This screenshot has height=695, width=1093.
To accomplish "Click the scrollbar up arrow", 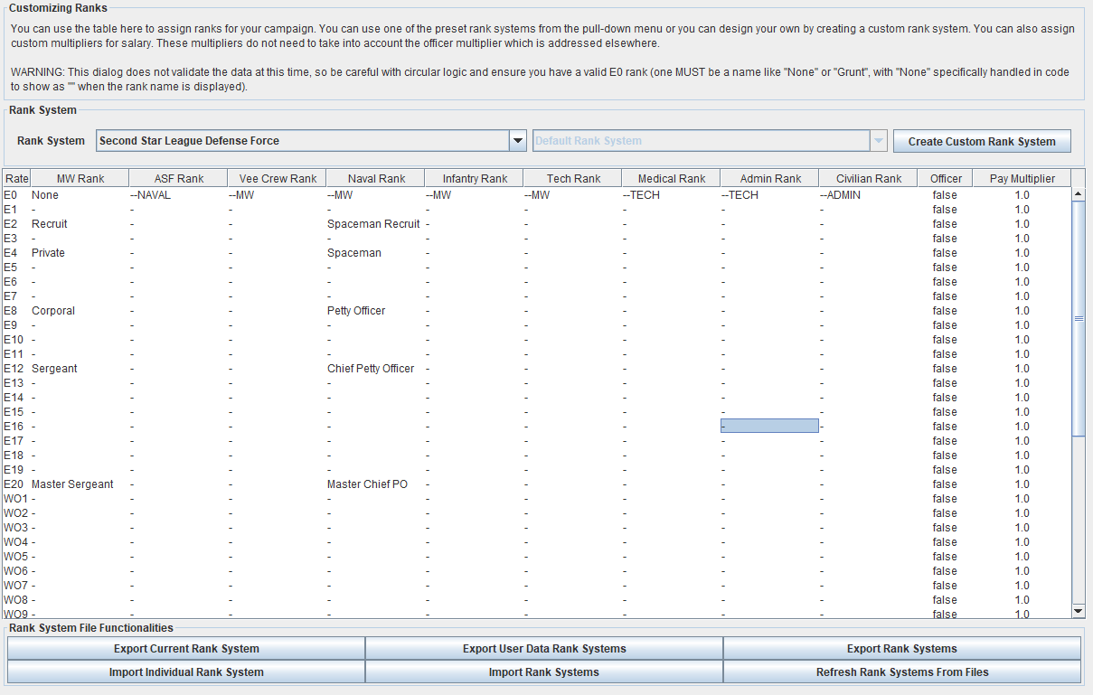I will [x=1078, y=193].
